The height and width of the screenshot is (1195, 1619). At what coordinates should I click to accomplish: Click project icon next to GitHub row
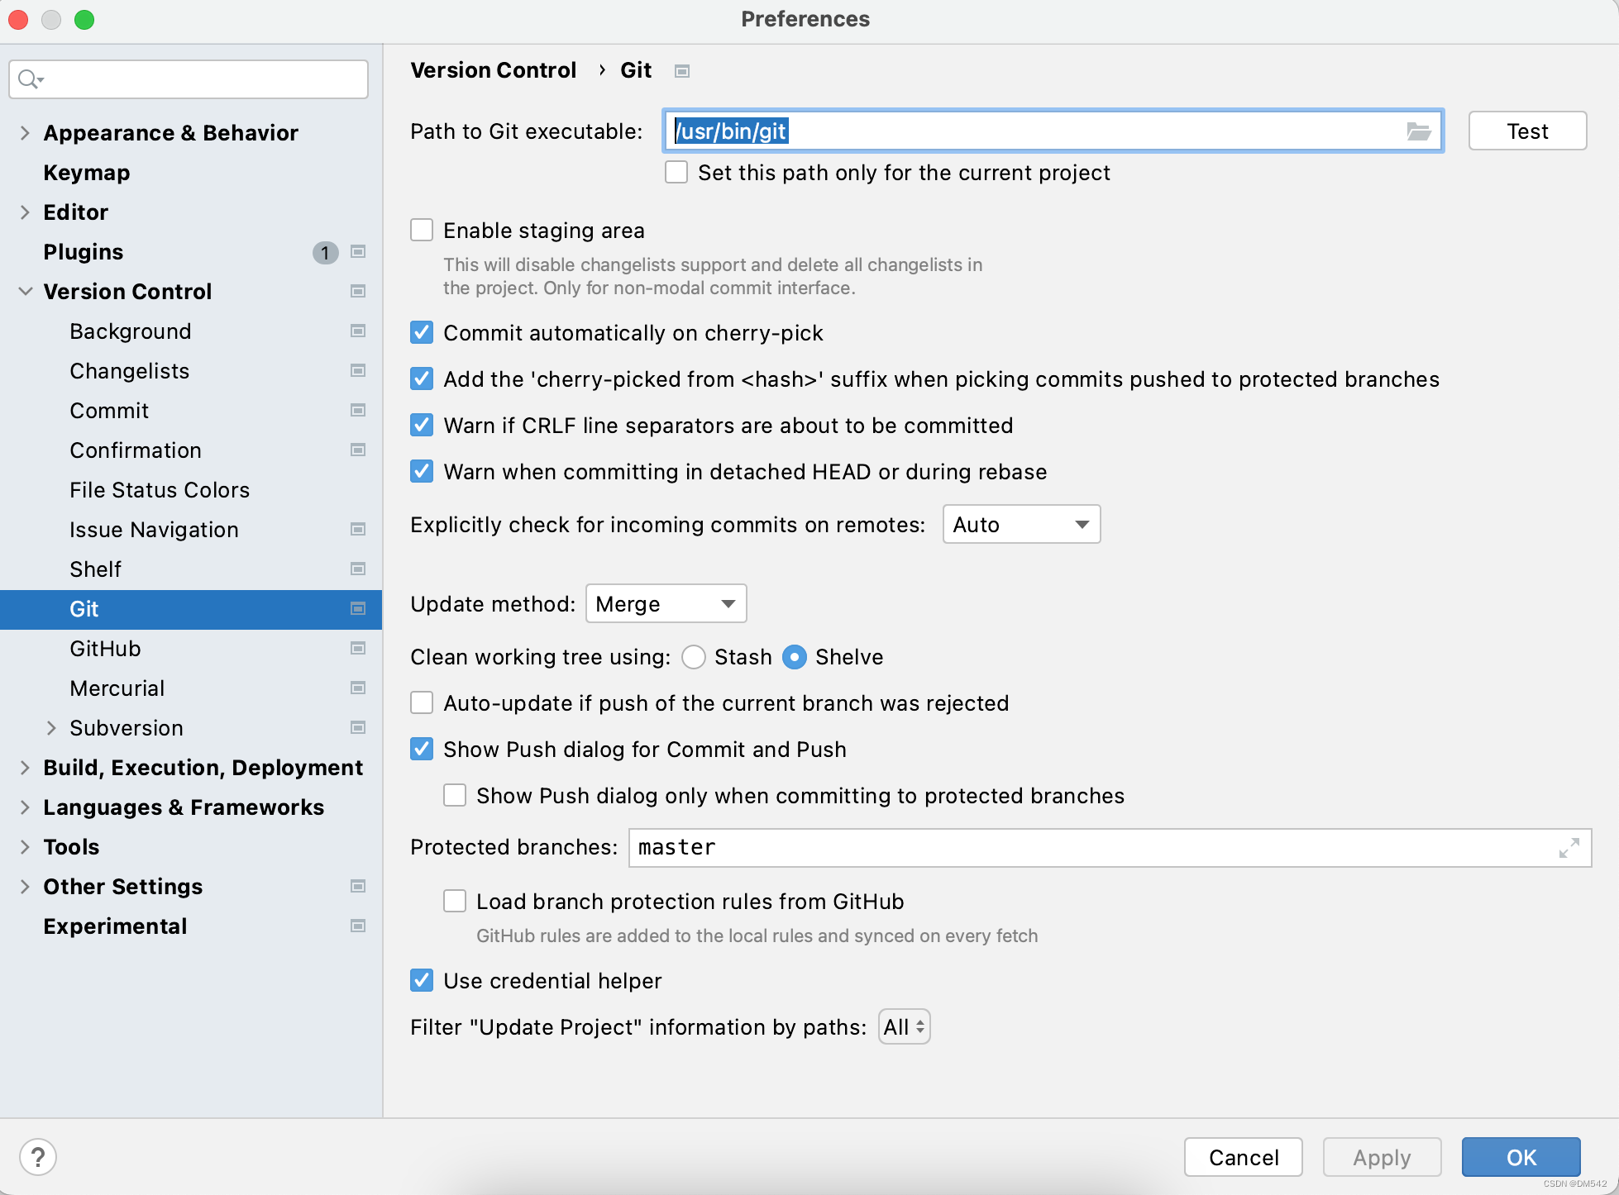point(358,648)
